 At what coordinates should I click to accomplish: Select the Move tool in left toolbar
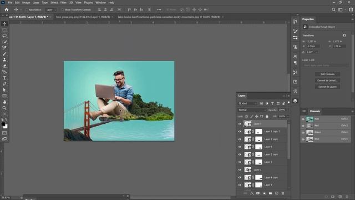coord(4,24)
